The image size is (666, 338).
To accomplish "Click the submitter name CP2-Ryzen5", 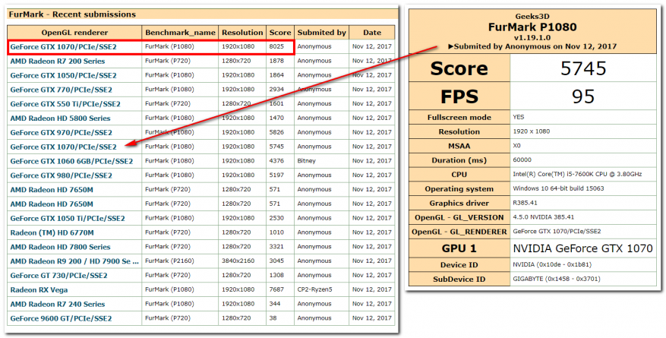I will tap(314, 289).
